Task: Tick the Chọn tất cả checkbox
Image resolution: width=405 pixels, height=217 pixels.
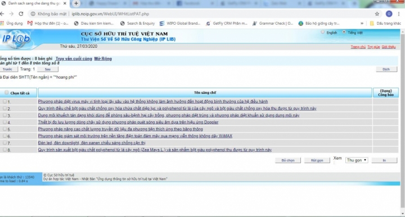Action: (6, 93)
